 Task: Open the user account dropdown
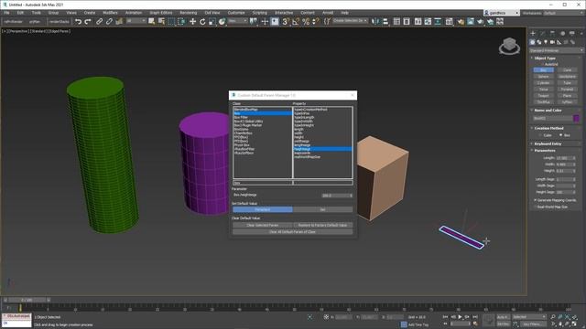(501, 13)
